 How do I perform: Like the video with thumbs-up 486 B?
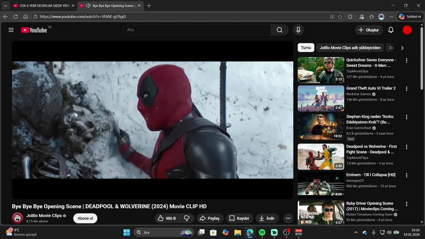(x=167, y=218)
